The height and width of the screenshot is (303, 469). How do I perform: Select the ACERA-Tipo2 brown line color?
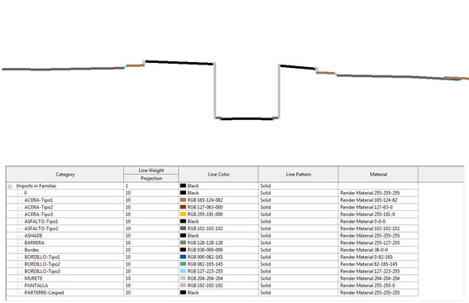tap(183, 207)
